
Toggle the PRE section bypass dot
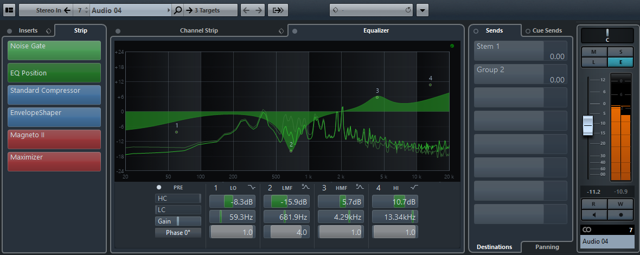(x=159, y=187)
